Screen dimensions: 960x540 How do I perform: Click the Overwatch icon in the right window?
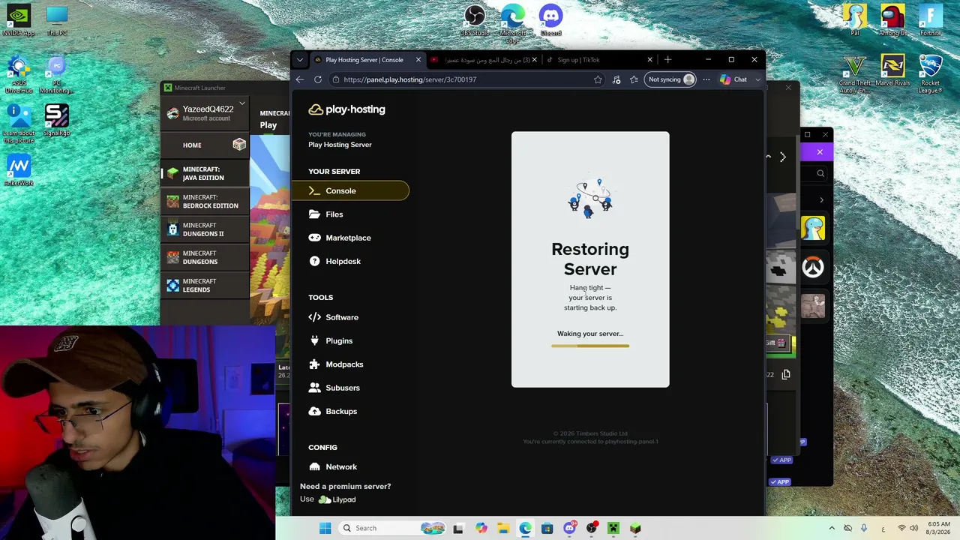813,266
